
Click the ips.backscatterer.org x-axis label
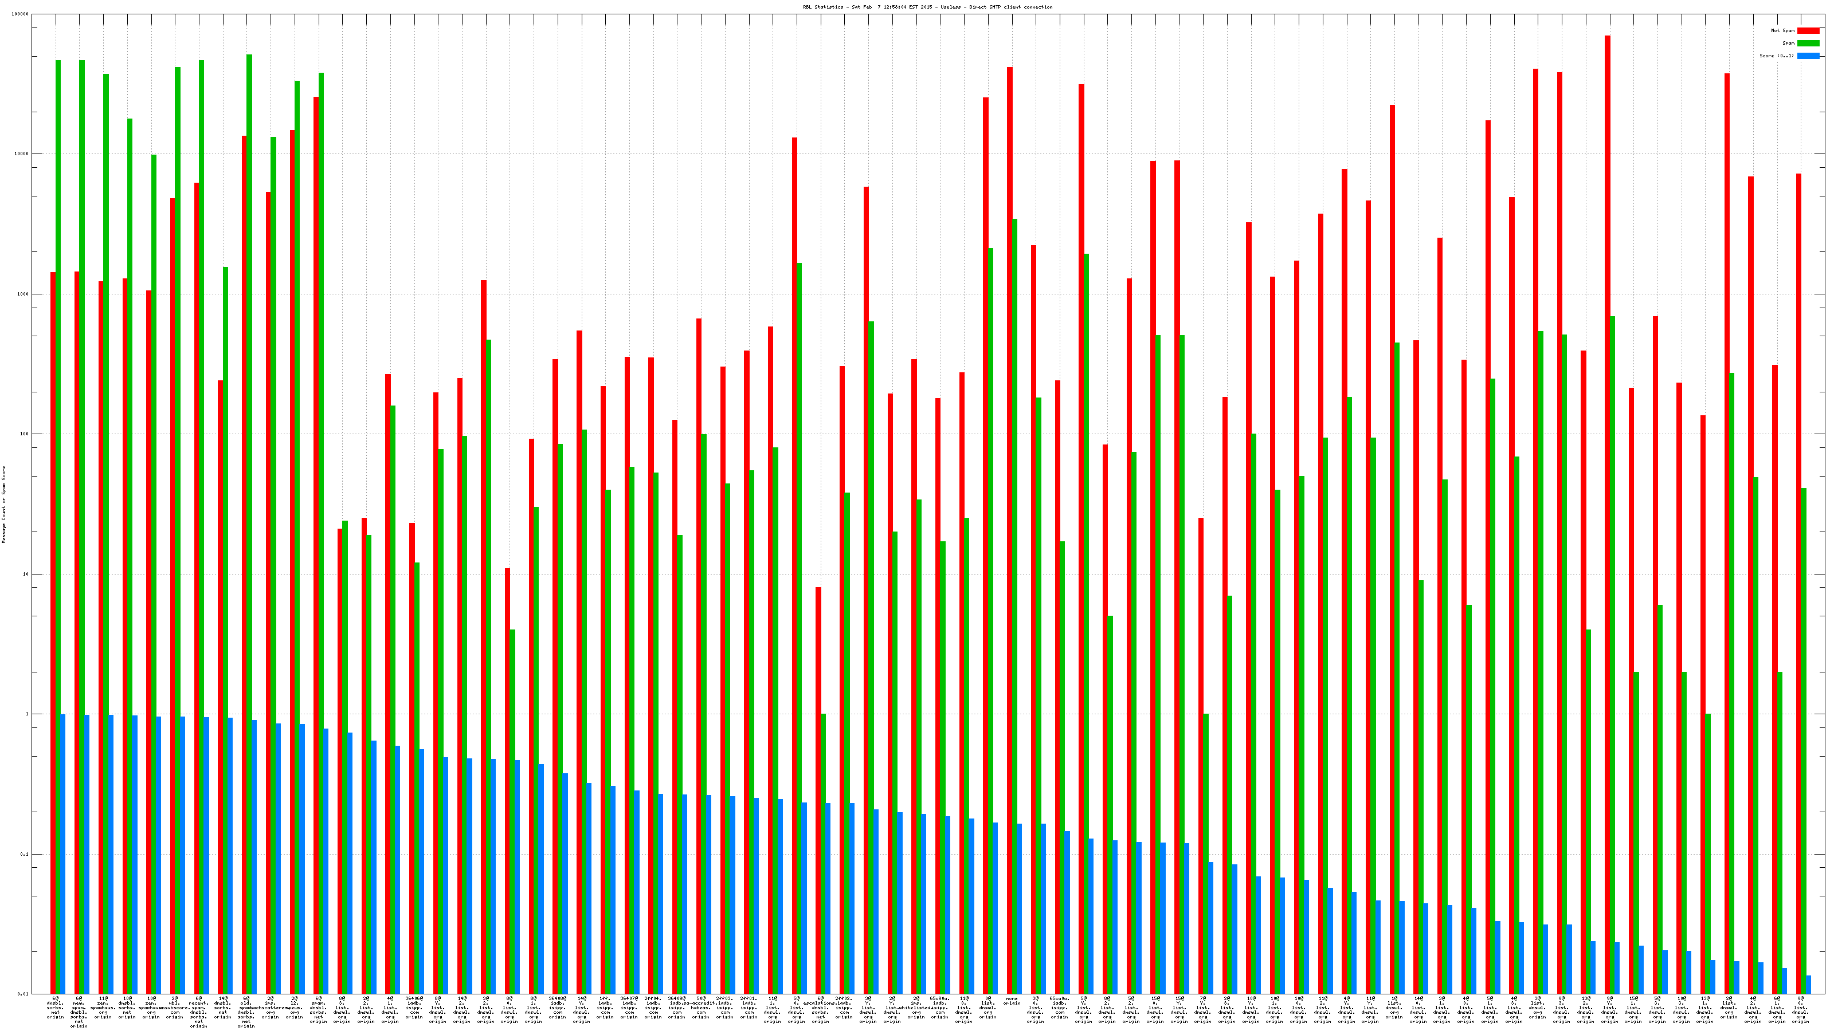pos(271,1008)
